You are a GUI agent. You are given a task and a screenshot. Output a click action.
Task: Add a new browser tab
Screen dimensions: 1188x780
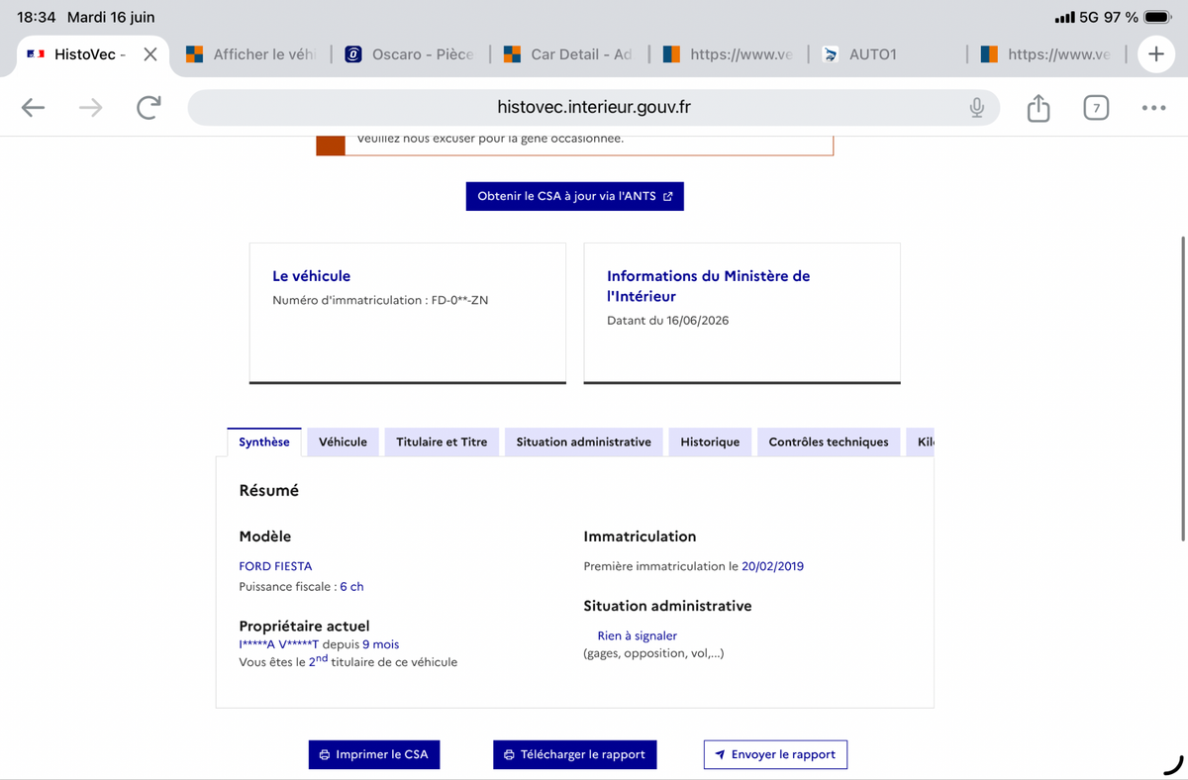[x=1155, y=54]
